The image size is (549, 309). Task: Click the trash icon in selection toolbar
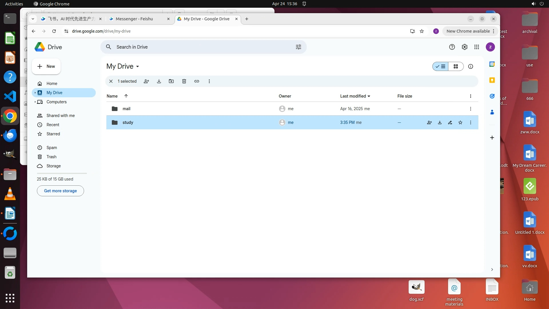(184, 81)
